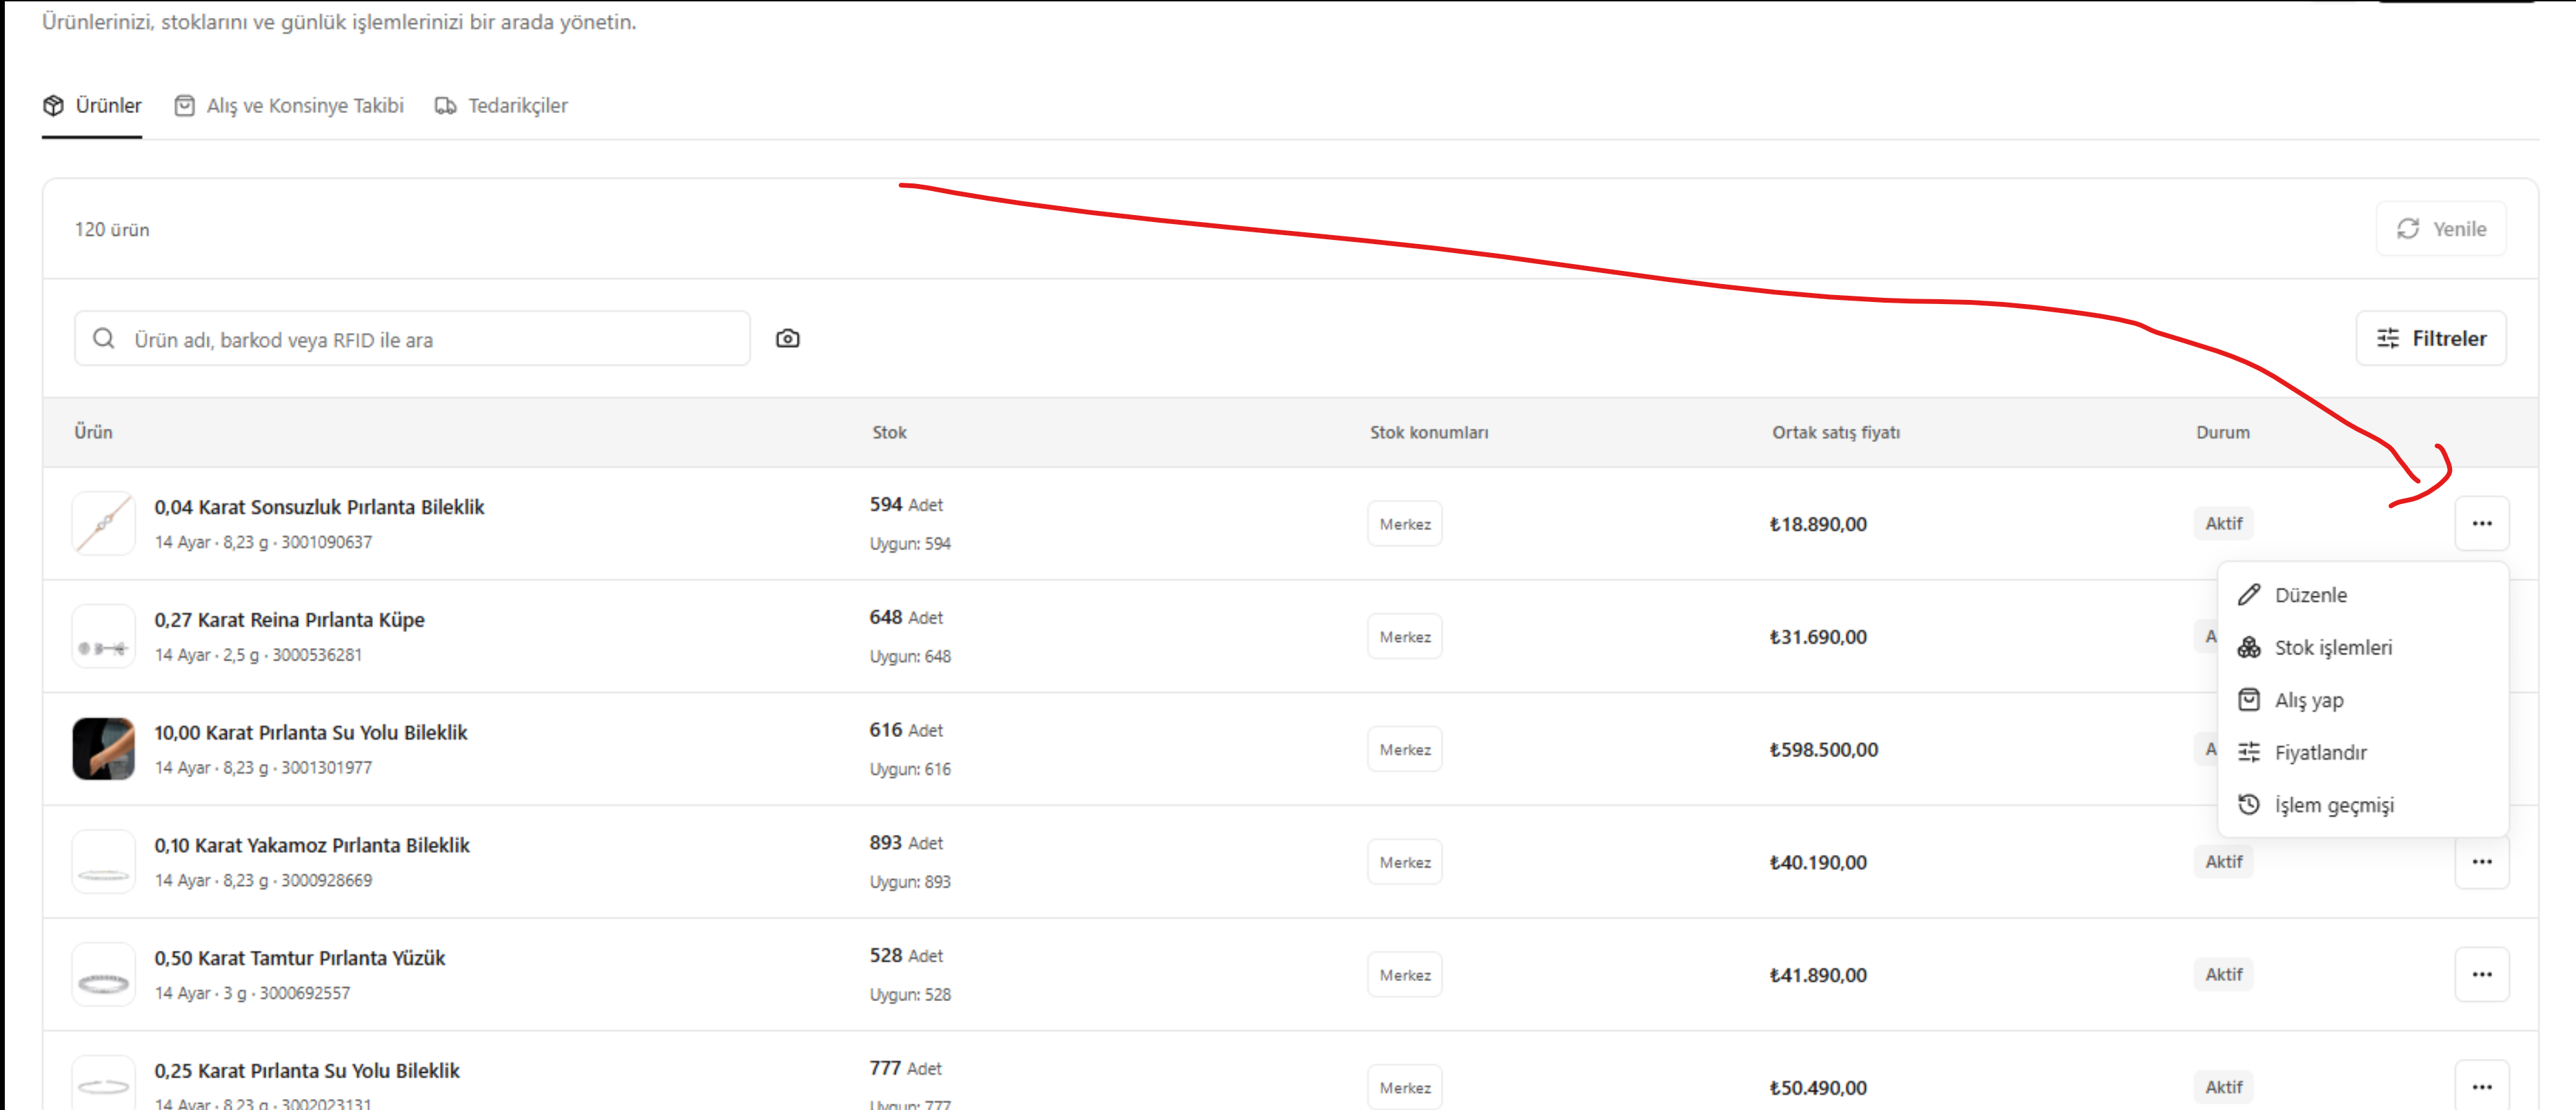Click Merkez location for 0,04 Karat Sonsuzluk Bileklik
This screenshot has width=2576, height=1110.
click(x=1405, y=524)
